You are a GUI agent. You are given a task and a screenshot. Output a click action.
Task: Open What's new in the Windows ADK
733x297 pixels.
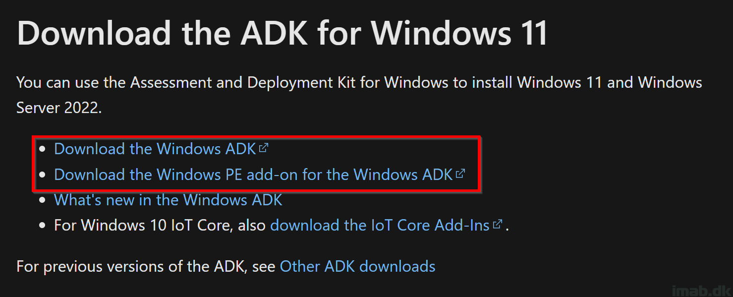pyautogui.click(x=168, y=200)
